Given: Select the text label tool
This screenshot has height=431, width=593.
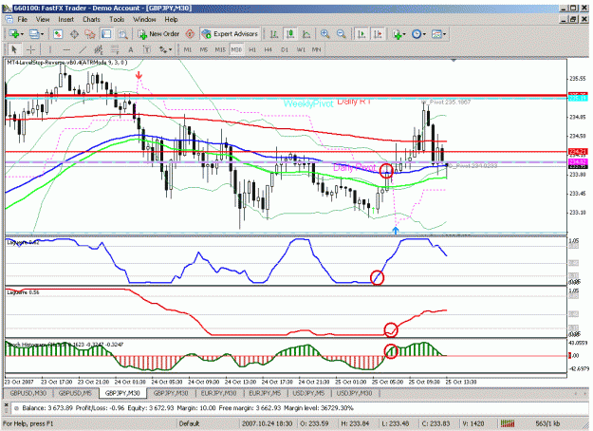Looking at the screenshot, I should click(x=146, y=49).
